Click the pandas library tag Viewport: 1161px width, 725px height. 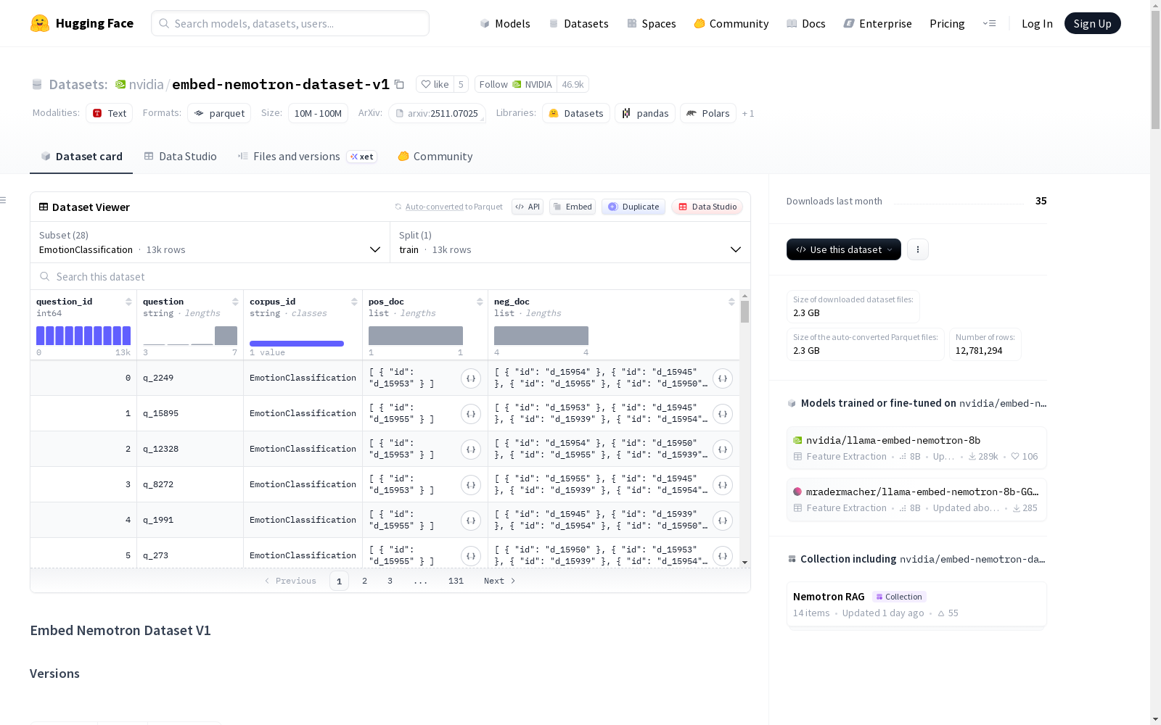pos(645,113)
